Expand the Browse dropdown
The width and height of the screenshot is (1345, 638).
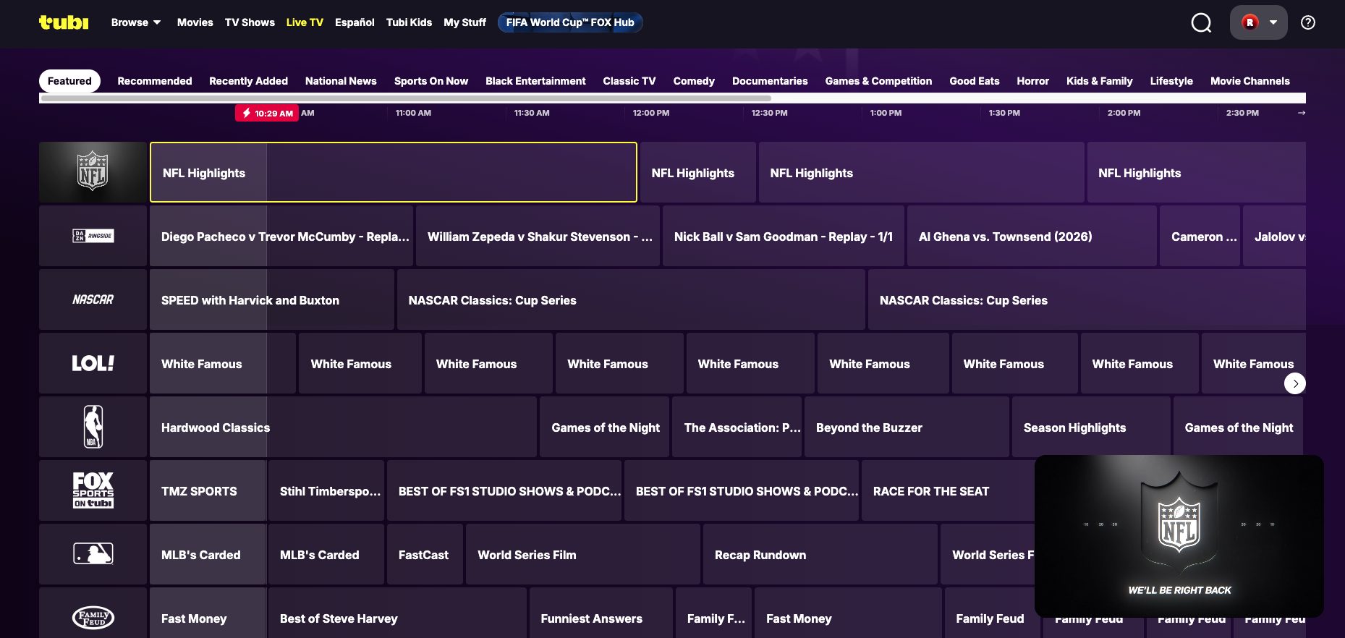tap(136, 22)
